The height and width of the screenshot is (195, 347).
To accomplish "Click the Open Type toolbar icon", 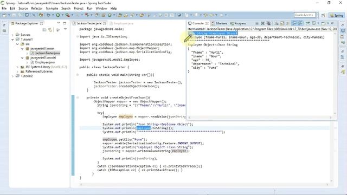I will [120, 15].
